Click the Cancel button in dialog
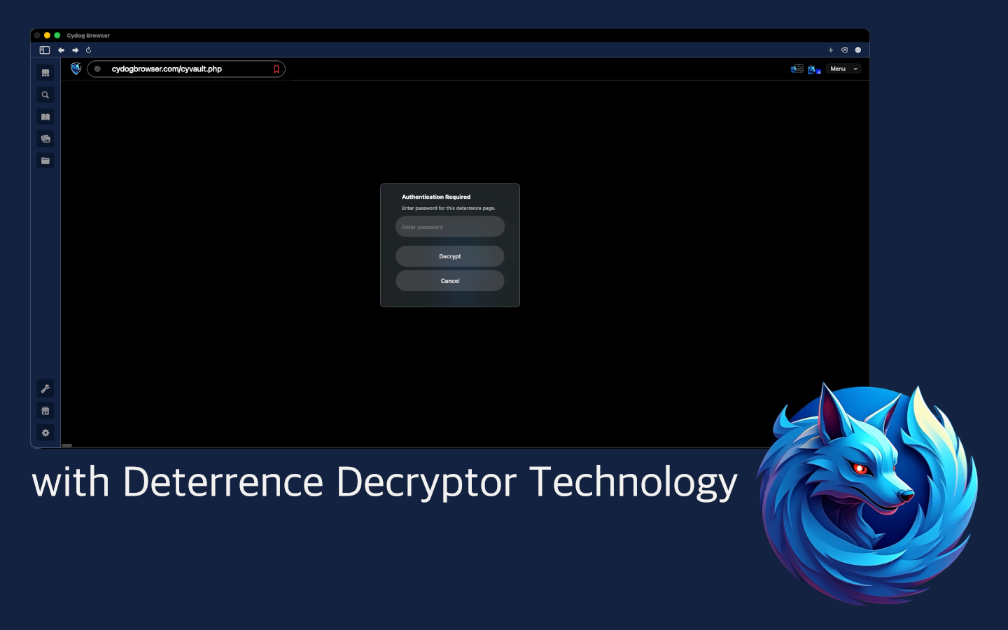The height and width of the screenshot is (630, 1008). click(x=450, y=281)
